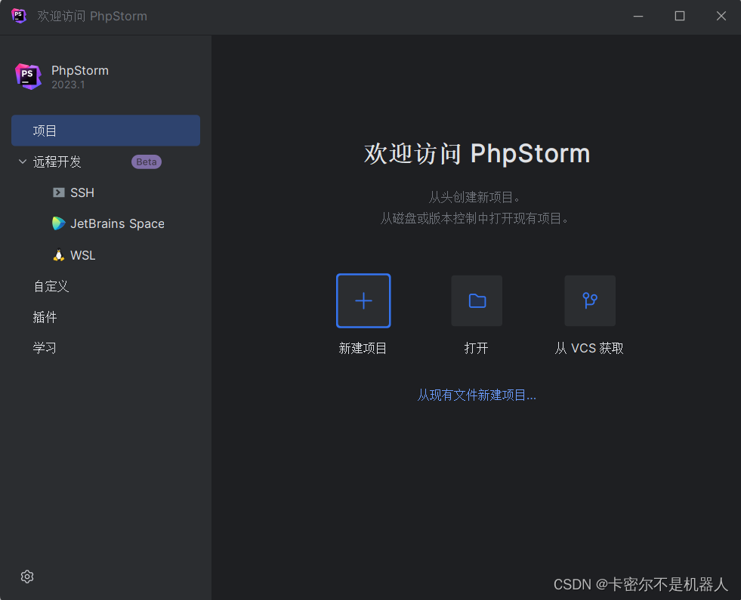
Task: Close the PhpStorm welcome window
Action: coord(721,16)
